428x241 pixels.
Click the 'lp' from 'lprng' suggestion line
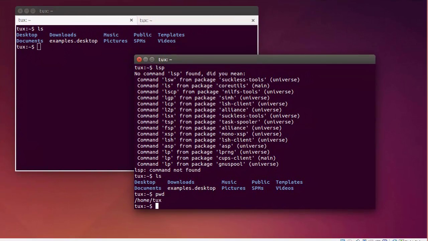[x=204, y=152]
